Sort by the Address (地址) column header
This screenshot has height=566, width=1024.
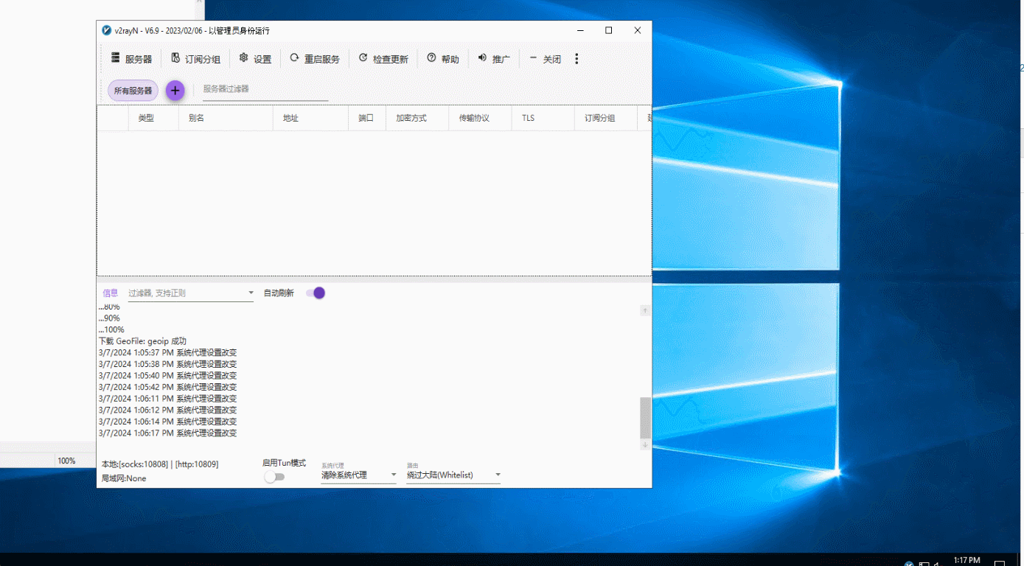click(290, 118)
